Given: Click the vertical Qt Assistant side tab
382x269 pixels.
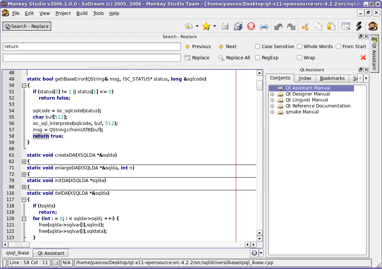Looking at the screenshot, I should tap(374, 54).
